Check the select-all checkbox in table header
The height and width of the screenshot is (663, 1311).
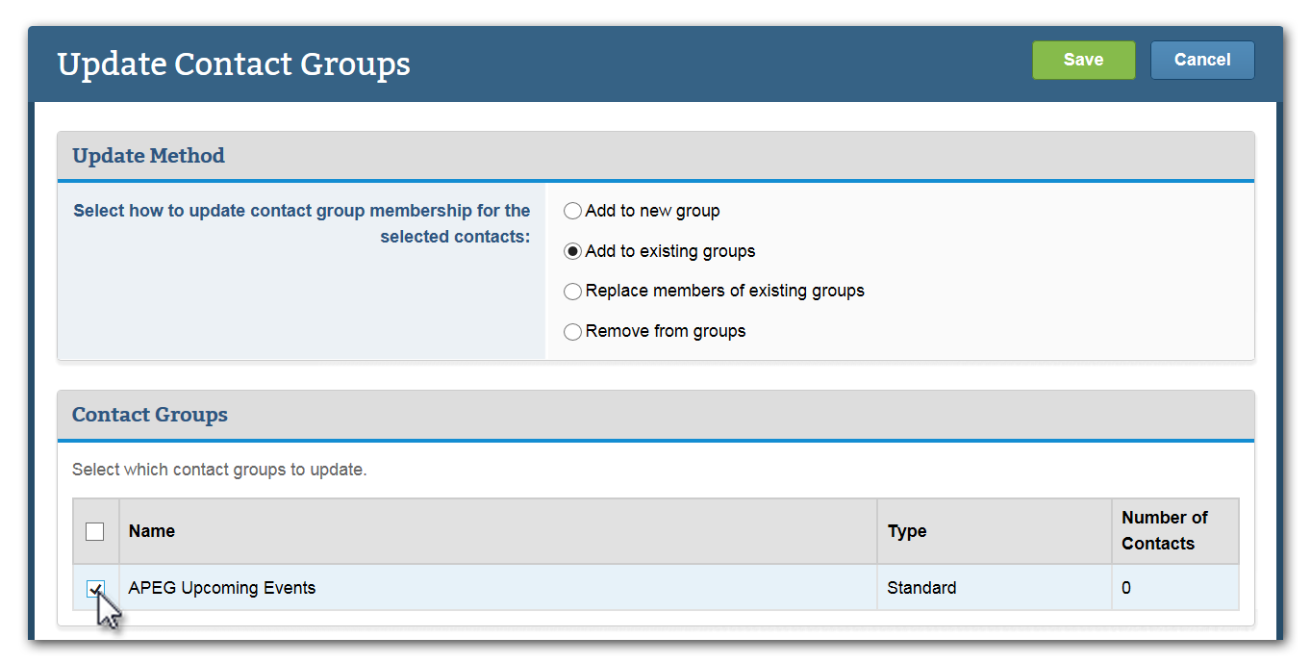coord(95,530)
